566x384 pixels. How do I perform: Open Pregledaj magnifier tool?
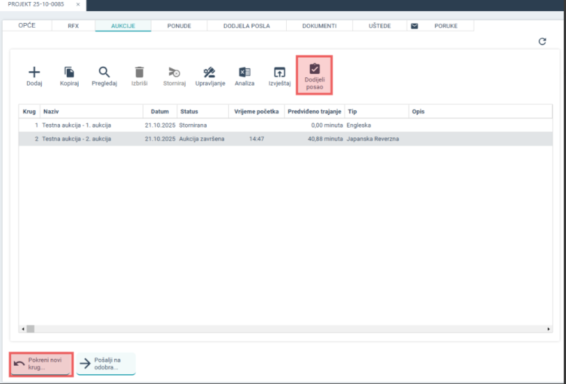click(x=104, y=72)
